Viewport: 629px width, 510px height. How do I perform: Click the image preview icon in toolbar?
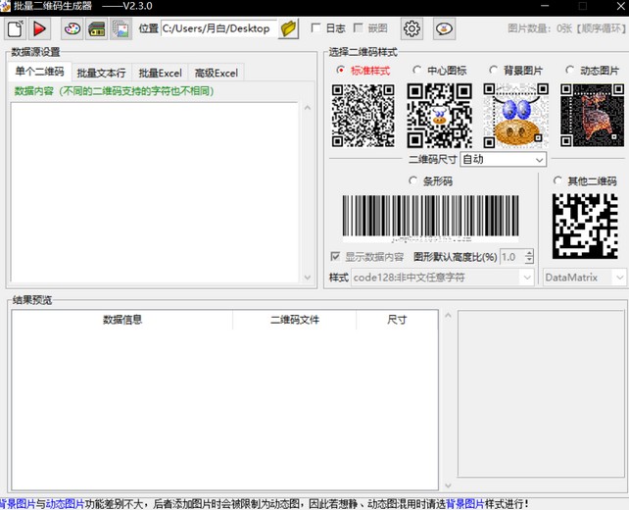(121, 28)
